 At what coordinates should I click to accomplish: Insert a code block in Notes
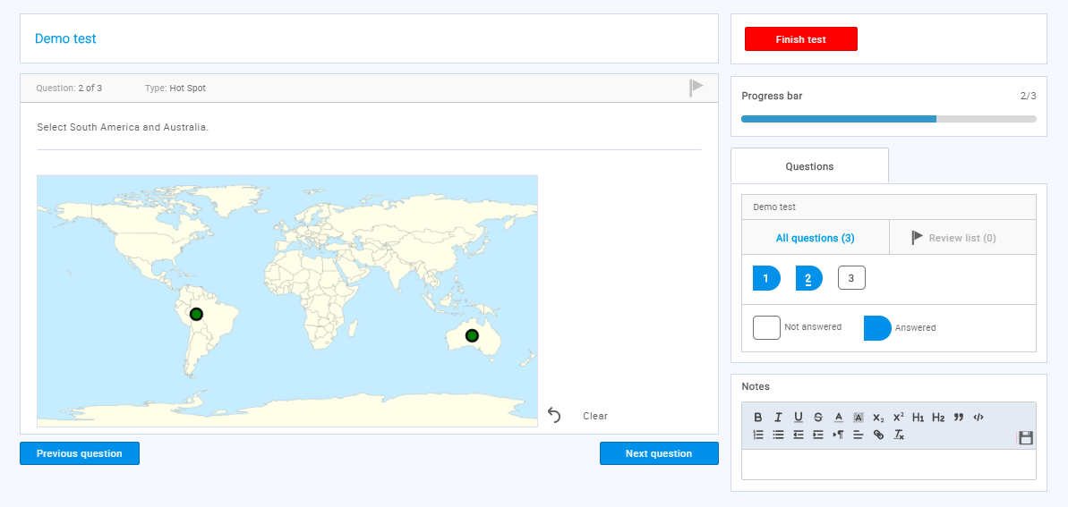coord(978,417)
